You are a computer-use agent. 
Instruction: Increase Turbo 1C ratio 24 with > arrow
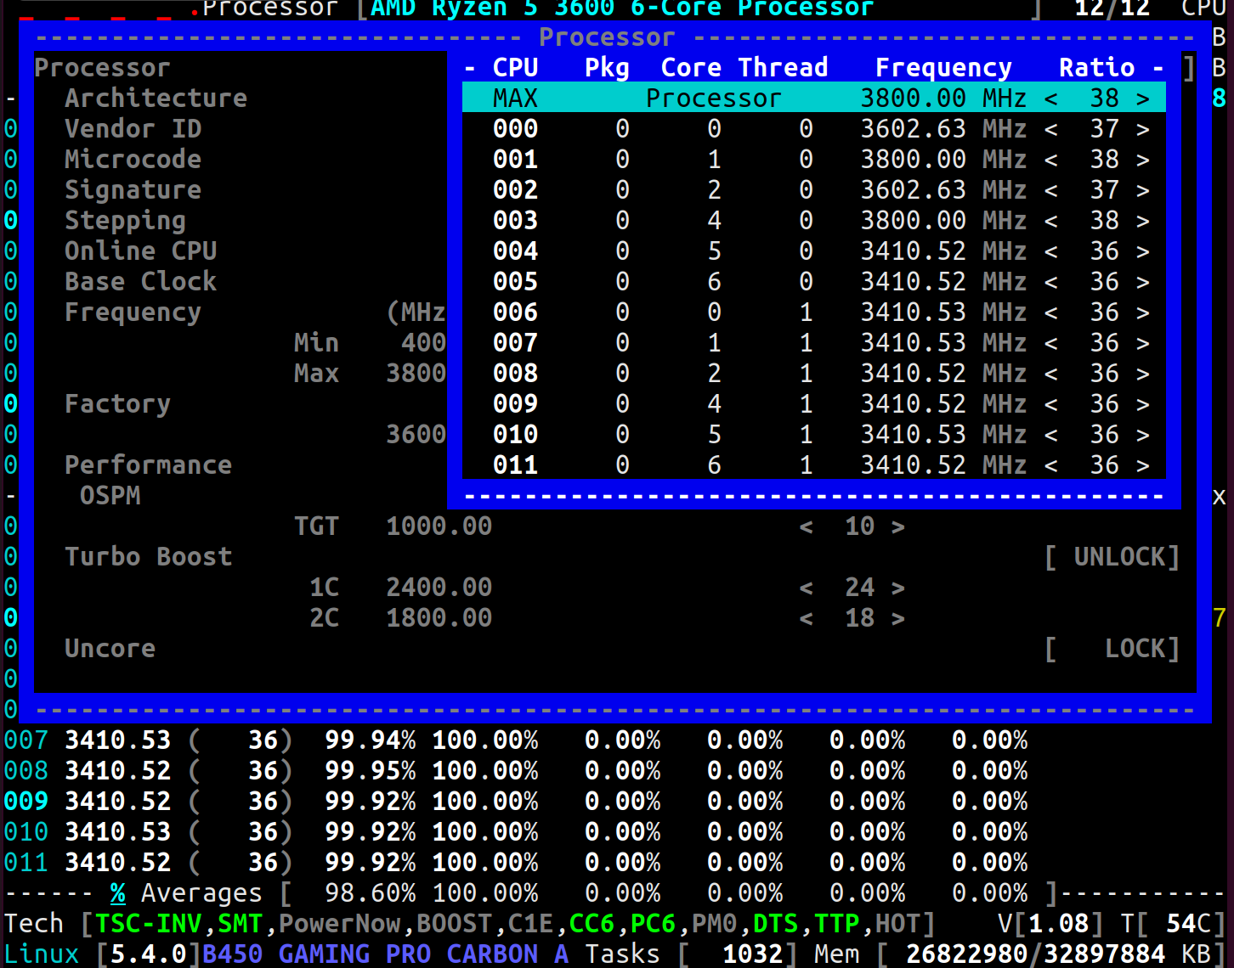(897, 588)
